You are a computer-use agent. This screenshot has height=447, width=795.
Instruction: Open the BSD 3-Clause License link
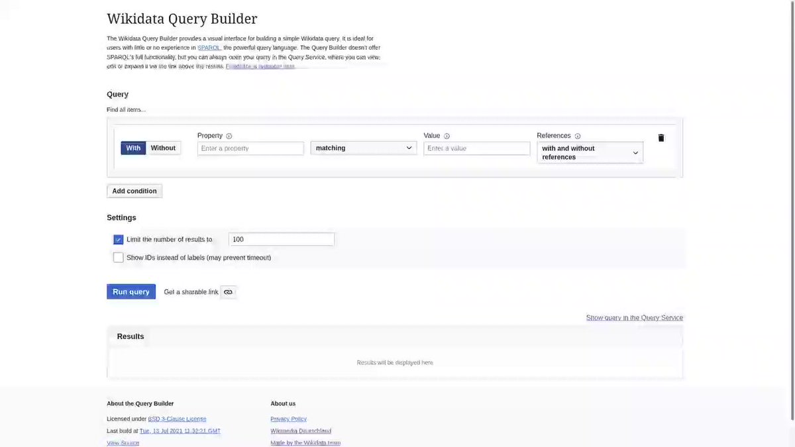(x=177, y=419)
